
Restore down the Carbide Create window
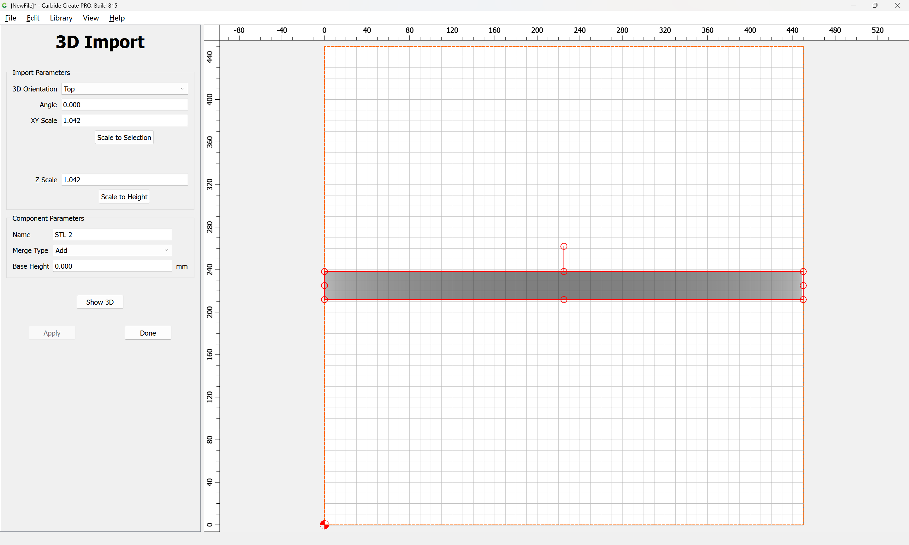pos(875,5)
